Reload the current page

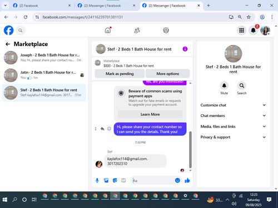point(26,17)
